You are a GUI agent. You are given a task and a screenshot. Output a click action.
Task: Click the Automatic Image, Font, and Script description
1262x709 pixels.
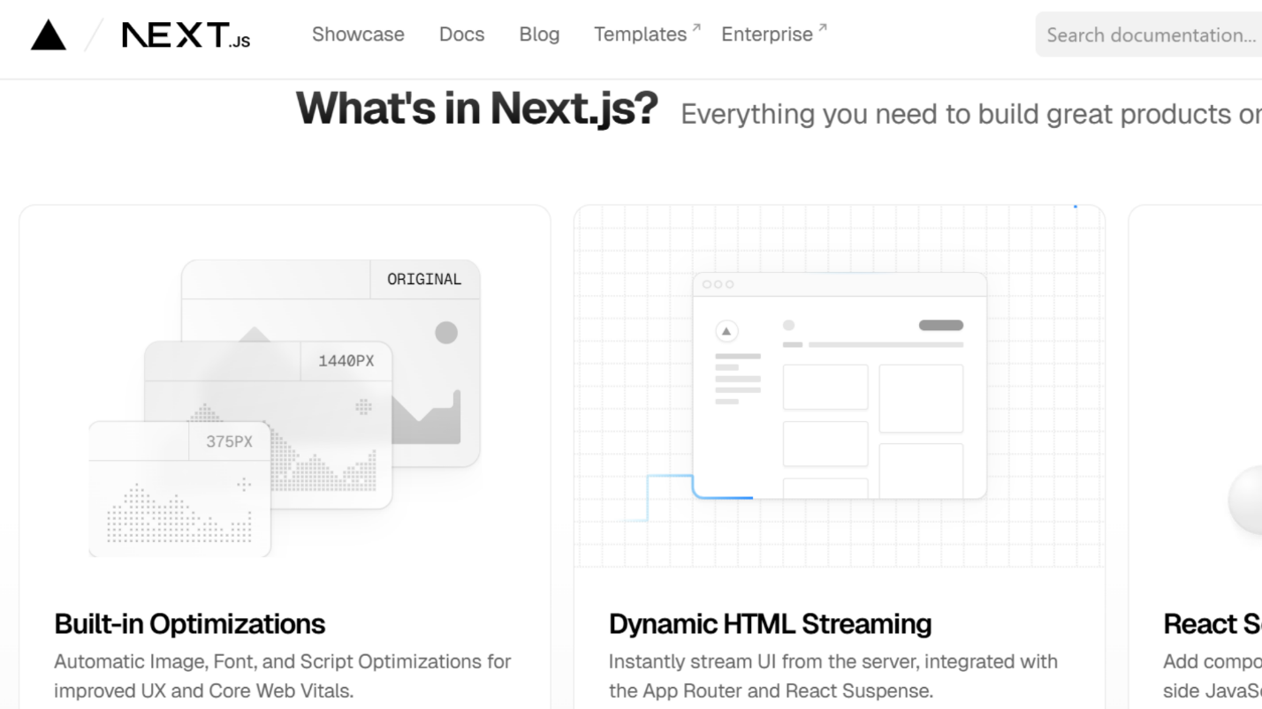[283, 675]
